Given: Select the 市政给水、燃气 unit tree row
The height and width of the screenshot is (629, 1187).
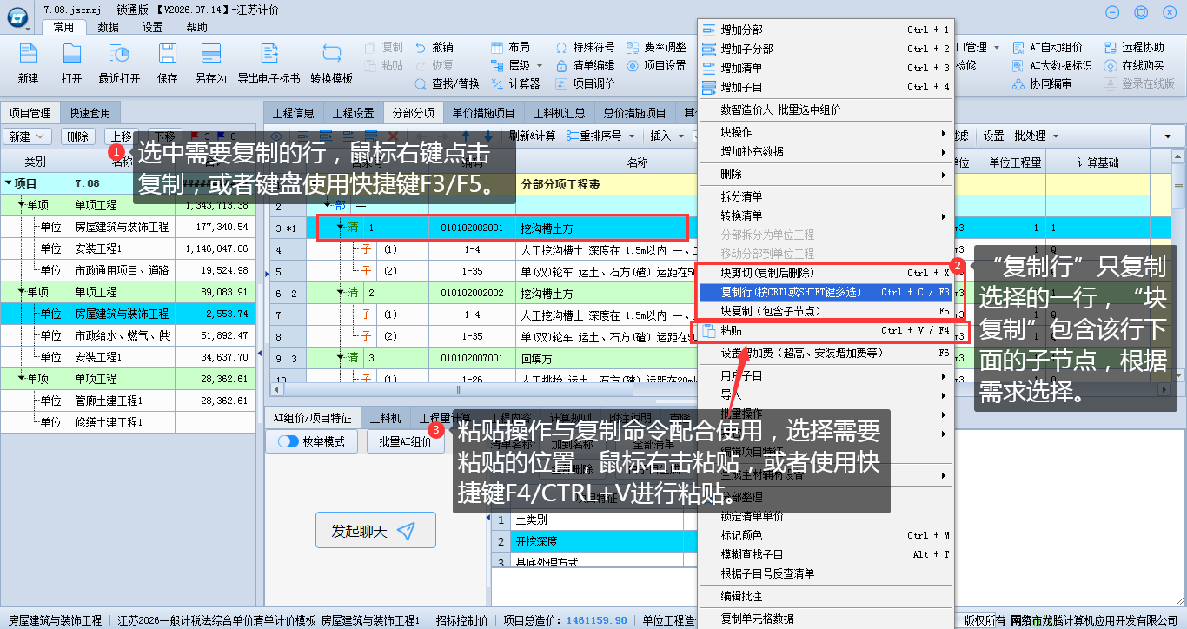Looking at the screenshot, I should (128, 335).
